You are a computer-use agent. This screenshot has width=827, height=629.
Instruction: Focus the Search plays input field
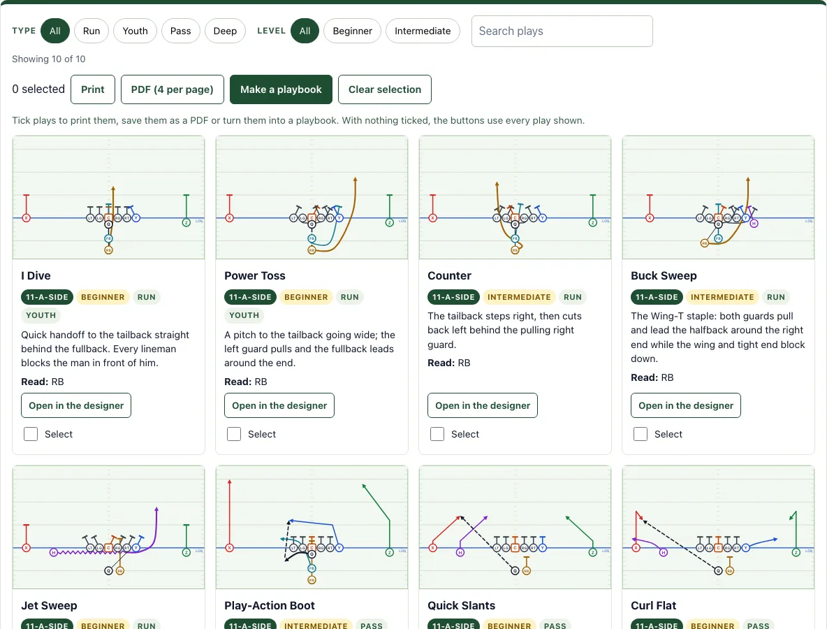(562, 31)
